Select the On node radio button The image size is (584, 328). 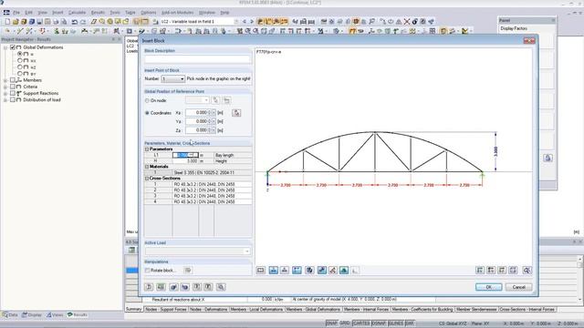147,100
